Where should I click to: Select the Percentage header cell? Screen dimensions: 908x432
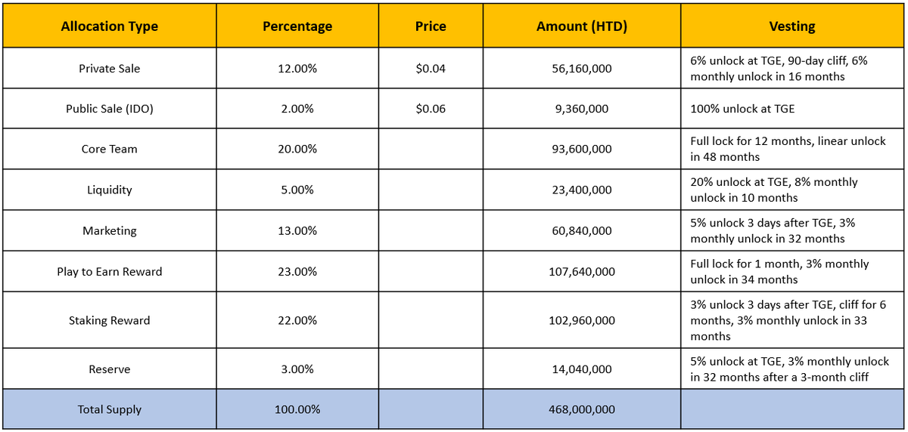297,26
